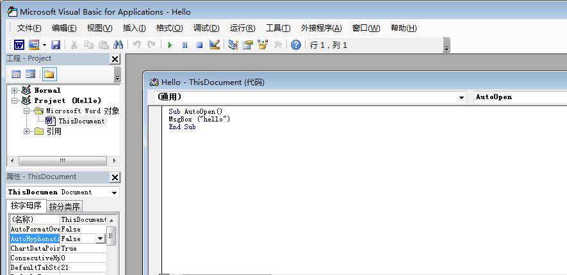This screenshot has width=567, height=275.
Task: Click the Cut scissors icon
Action: tap(74, 45)
